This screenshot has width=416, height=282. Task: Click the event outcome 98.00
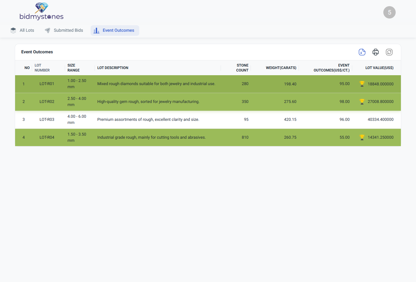point(345,102)
